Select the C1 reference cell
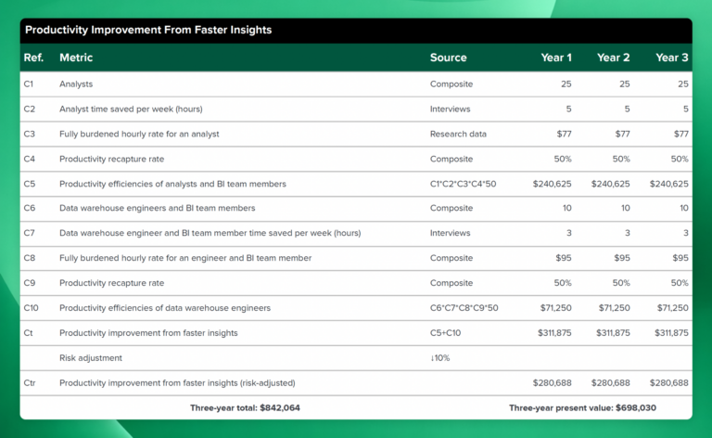 29,84
